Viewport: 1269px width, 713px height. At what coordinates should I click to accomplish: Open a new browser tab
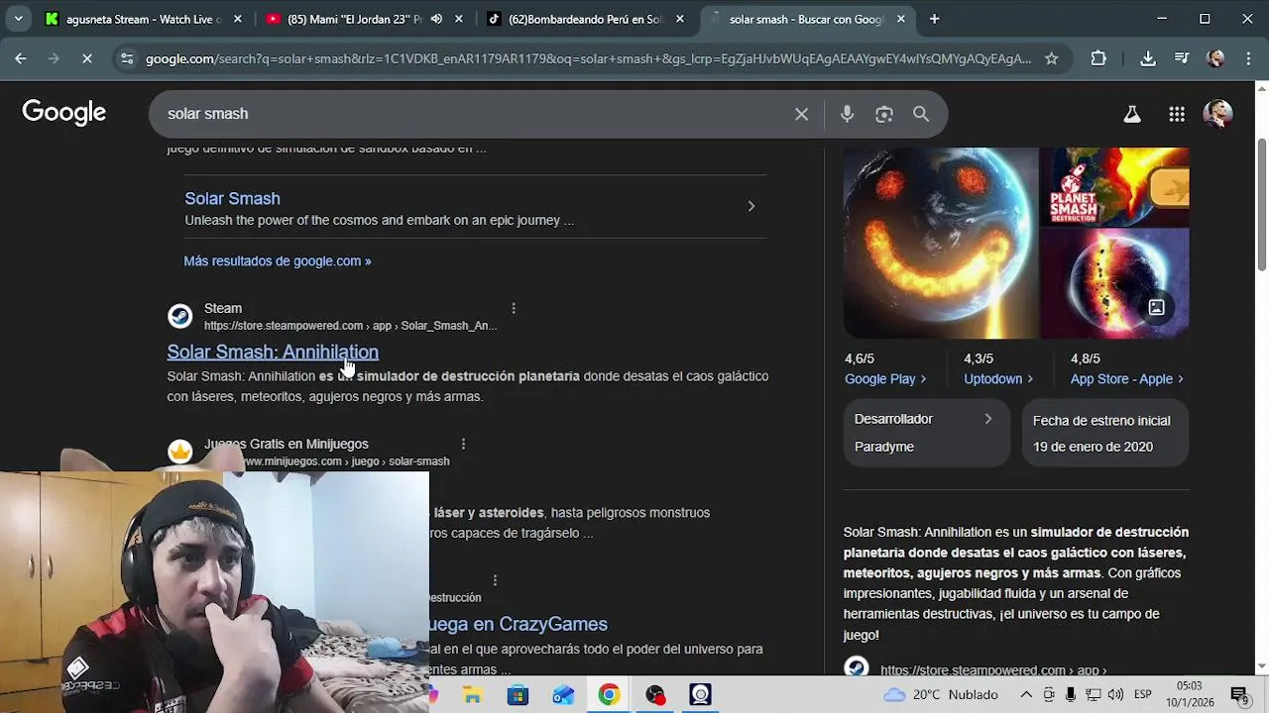click(934, 19)
